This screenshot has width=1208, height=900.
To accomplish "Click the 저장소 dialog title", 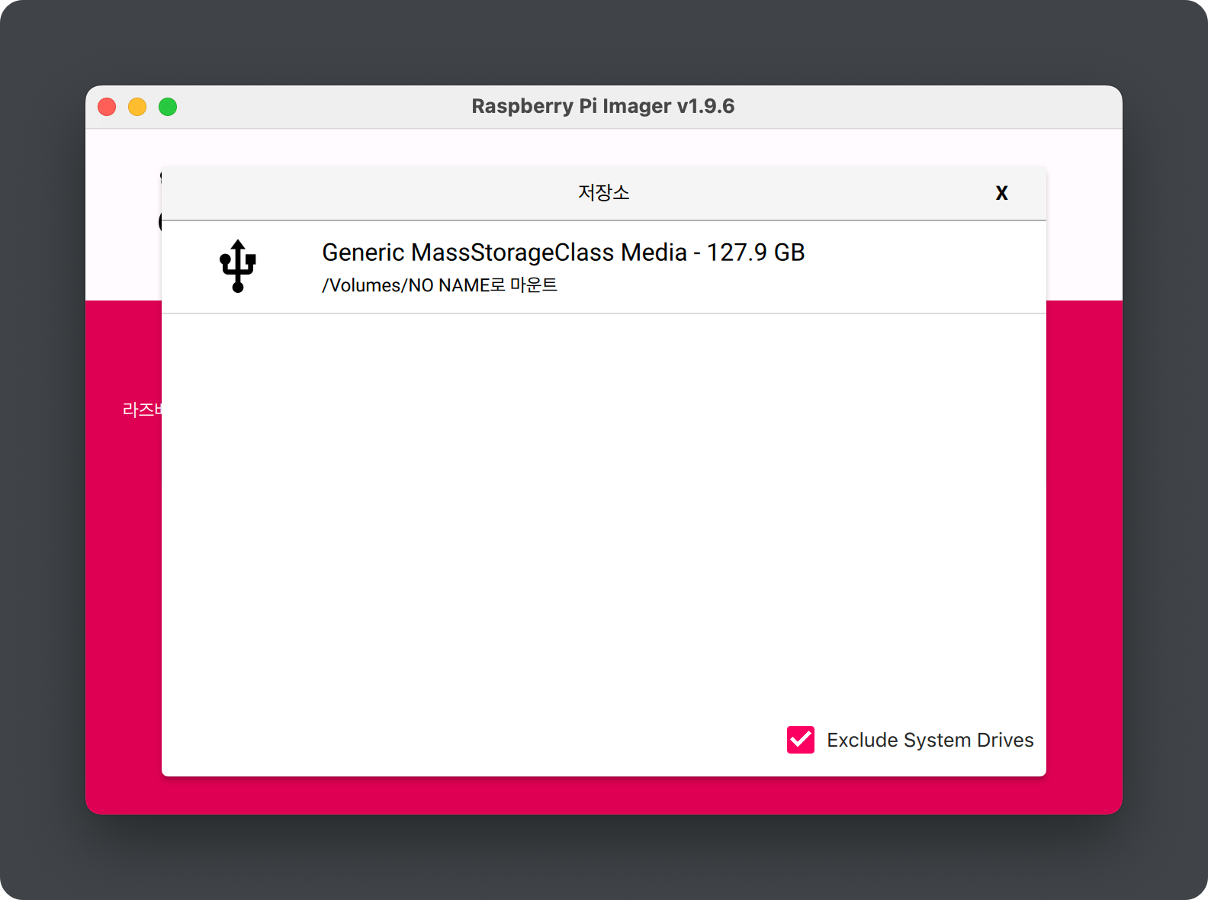I will pyautogui.click(x=603, y=192).
